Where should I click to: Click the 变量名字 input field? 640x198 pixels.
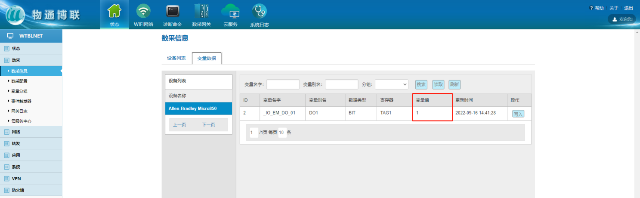[283, 84]
